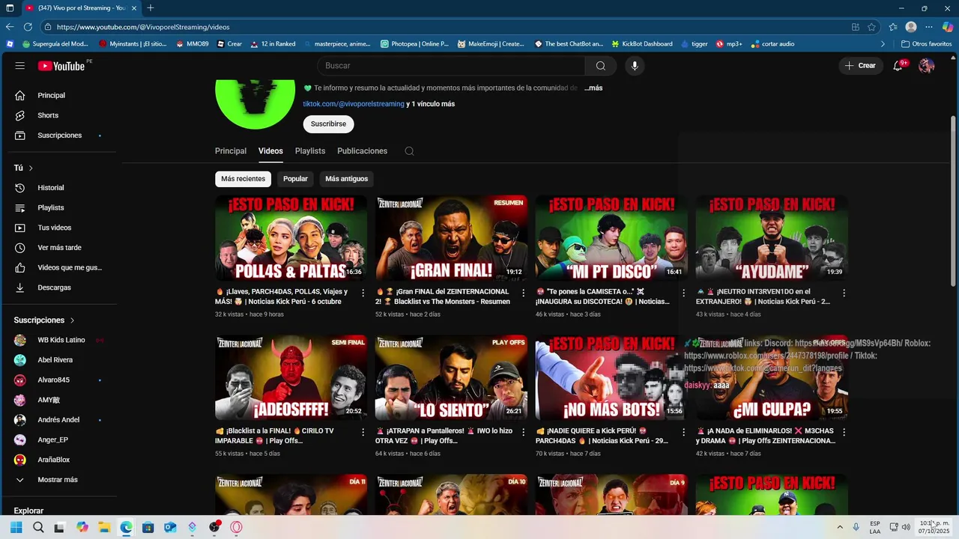Search within channel using magnifier icon
This screenshot has height=539, width=959.
point(409,151)
